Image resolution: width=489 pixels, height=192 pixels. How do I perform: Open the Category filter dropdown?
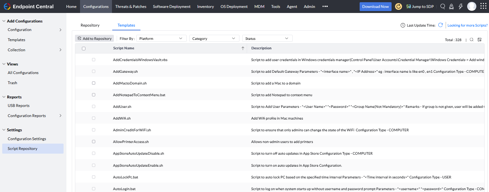(x=214, y=38)
